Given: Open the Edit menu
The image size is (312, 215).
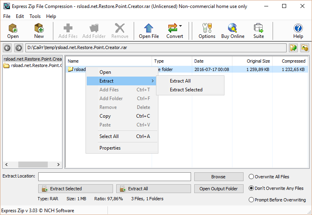Looking at the screenshot, I should point(20,16).
